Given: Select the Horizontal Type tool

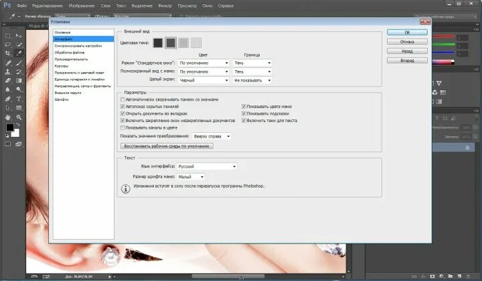Looking at the screenshot, I should [19, 99].
